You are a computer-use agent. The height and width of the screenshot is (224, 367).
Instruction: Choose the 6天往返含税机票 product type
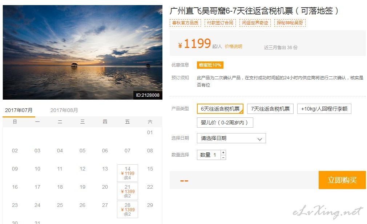pyautogui.click(x=220, y=109)
